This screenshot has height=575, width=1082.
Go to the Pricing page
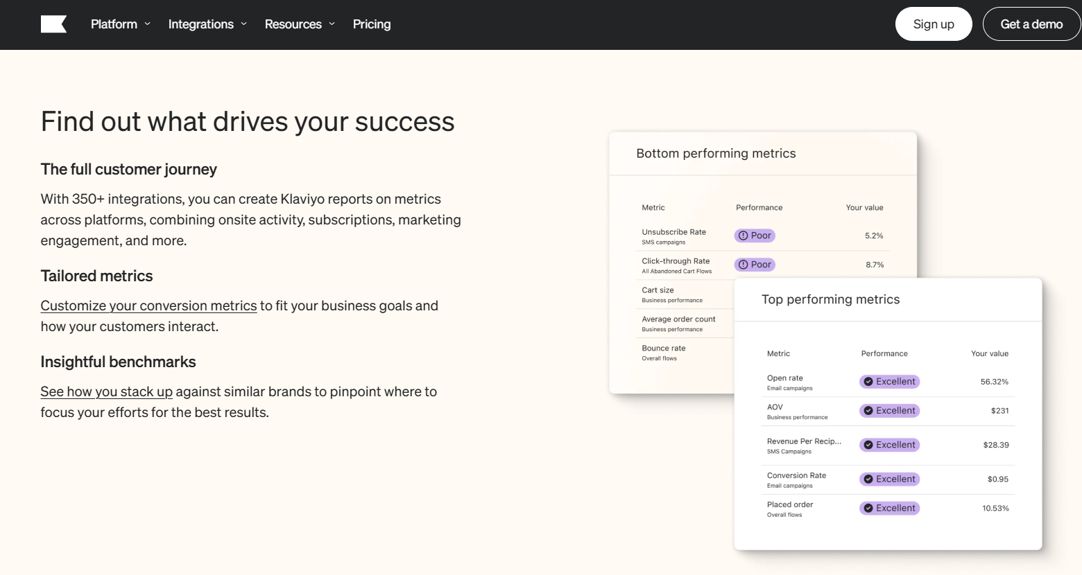point(372,24)
